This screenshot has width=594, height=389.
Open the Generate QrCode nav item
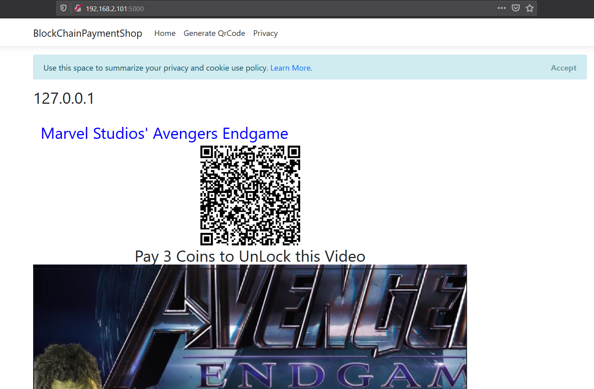(214, 34)
